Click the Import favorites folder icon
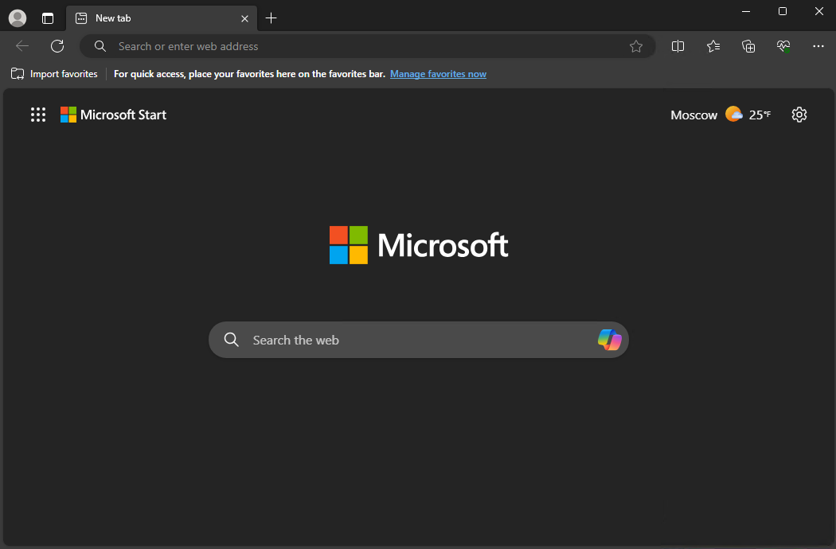This screenshot has height=549, width=836. pos(18,74)
